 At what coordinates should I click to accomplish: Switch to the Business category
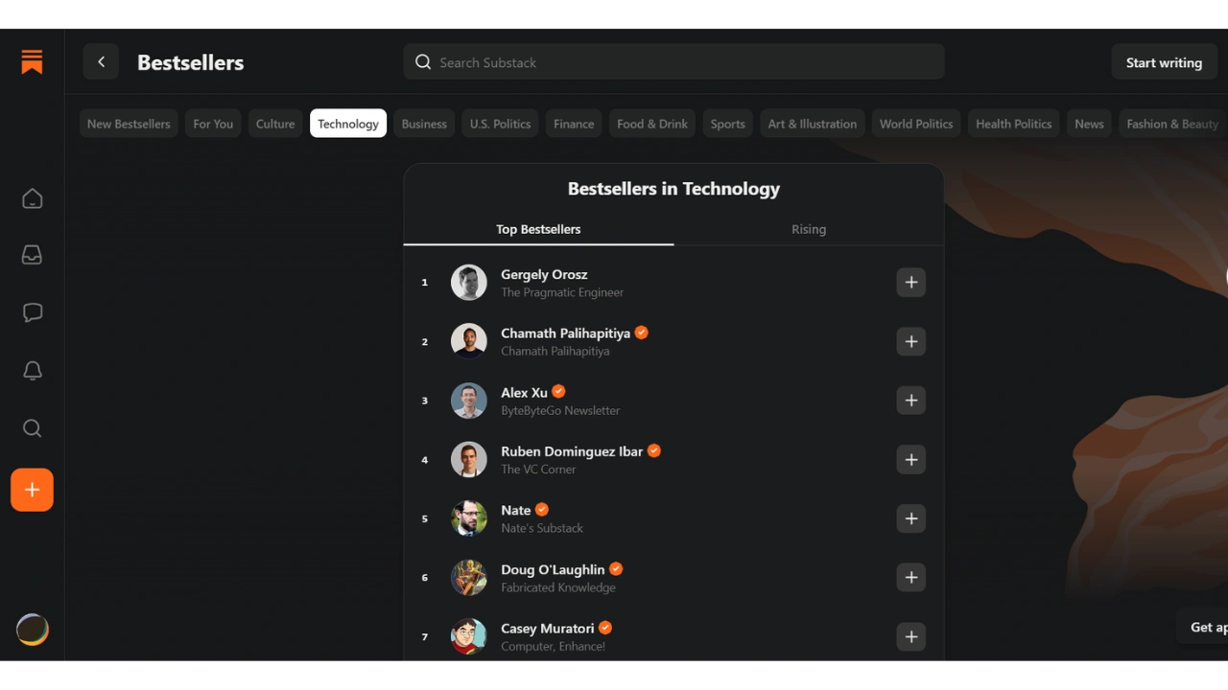pyautogui.click(x=424, y=124)
